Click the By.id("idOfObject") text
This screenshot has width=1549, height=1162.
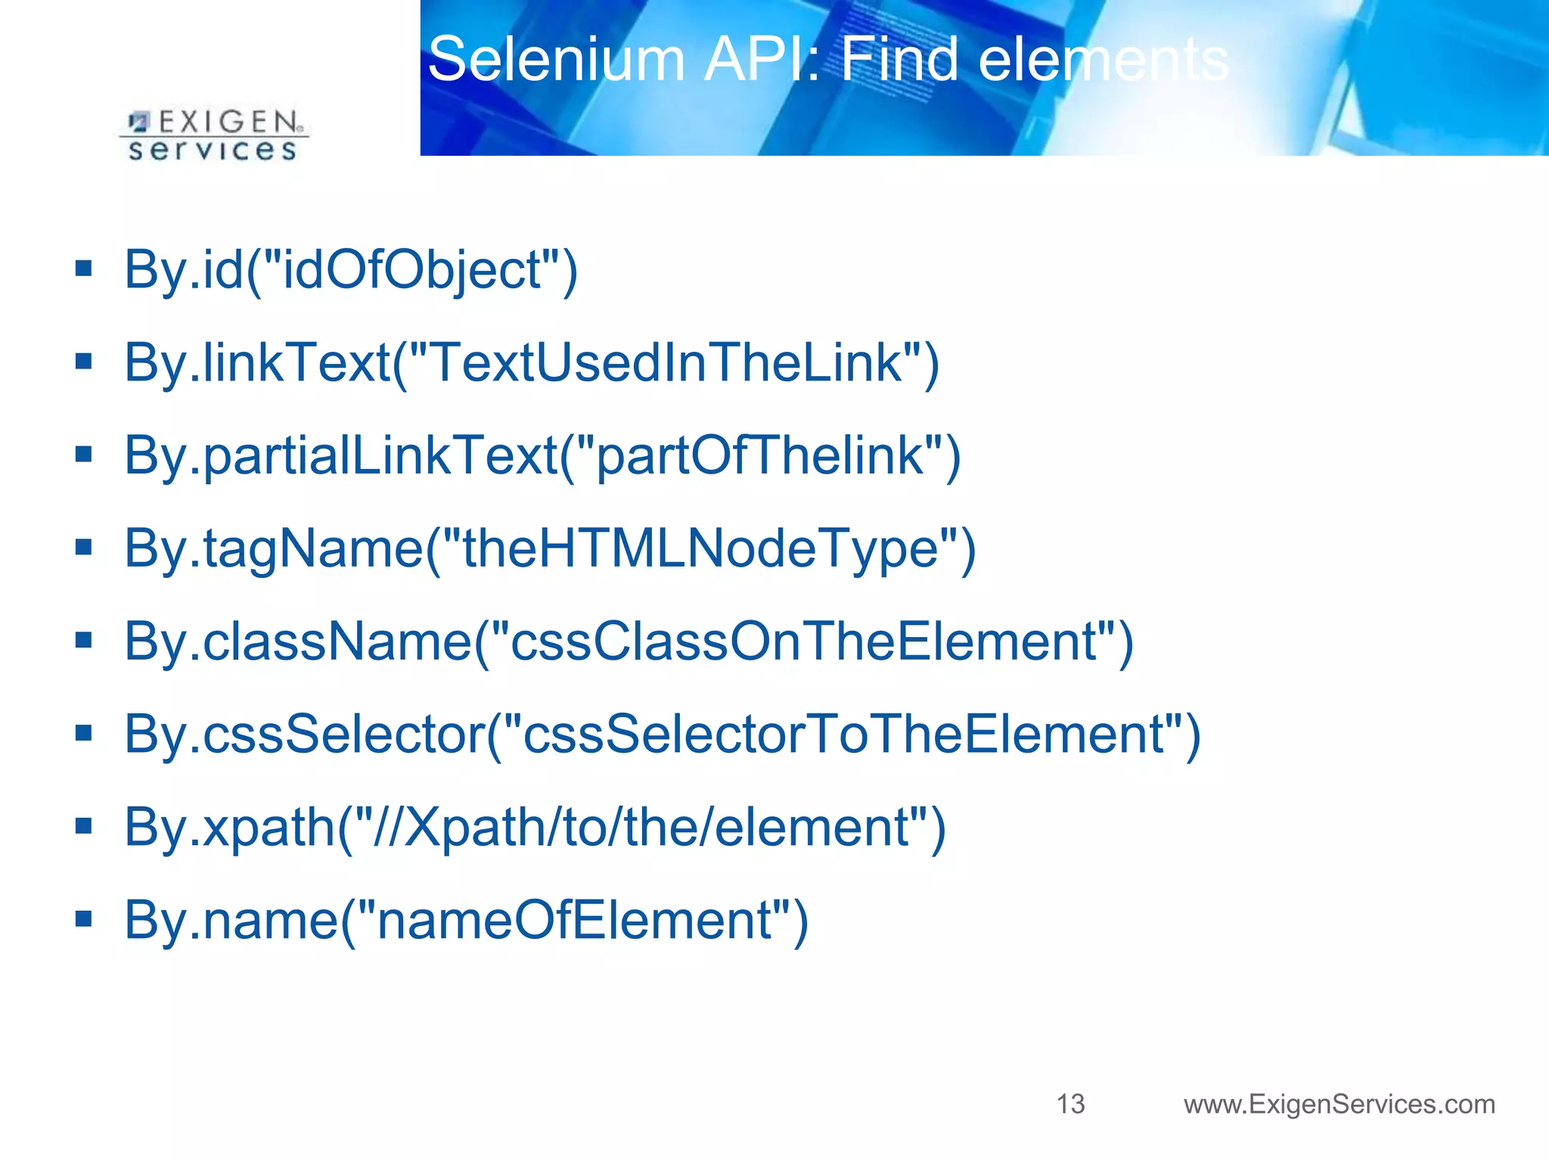(x=351, y=270)
